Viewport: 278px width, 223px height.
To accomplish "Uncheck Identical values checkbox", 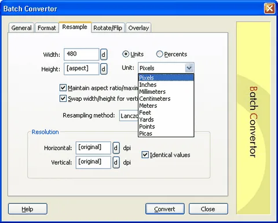I will pyautogui.click(x=145, y=155).
